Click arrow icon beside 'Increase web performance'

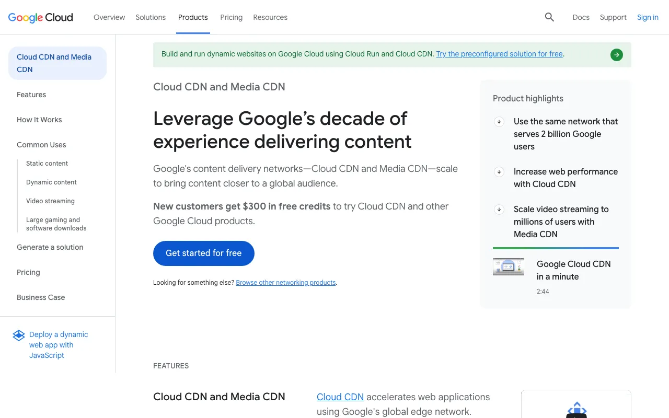pyautogui.click(x=499, y=172)
